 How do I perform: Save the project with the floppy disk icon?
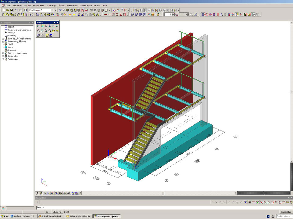pos(12,10)
